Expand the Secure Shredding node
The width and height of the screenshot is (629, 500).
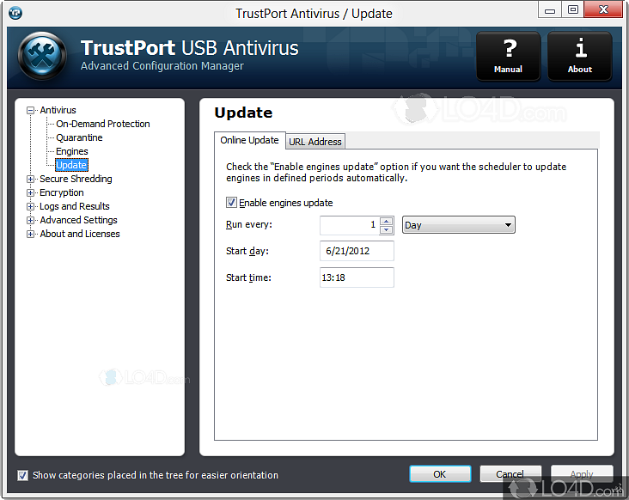30,179
